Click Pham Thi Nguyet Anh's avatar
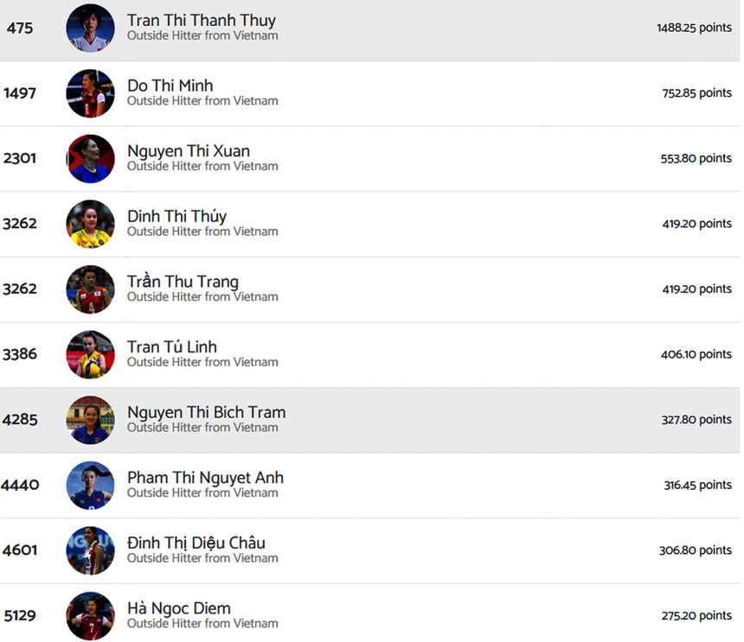This screenshot has height=642, width=744. click(x=90, y=486)
